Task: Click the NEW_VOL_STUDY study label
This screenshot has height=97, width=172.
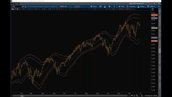Action: tap(80, 9)
